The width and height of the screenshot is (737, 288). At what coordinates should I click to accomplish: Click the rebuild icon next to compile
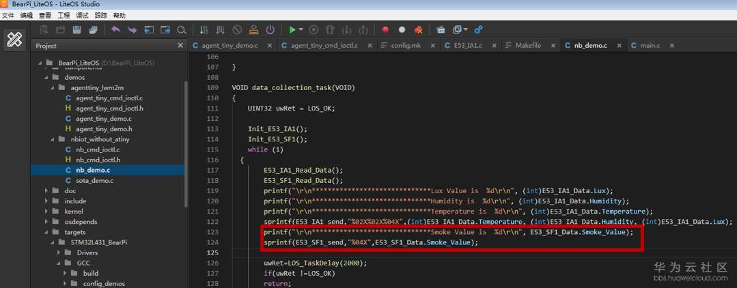[220, 29]
